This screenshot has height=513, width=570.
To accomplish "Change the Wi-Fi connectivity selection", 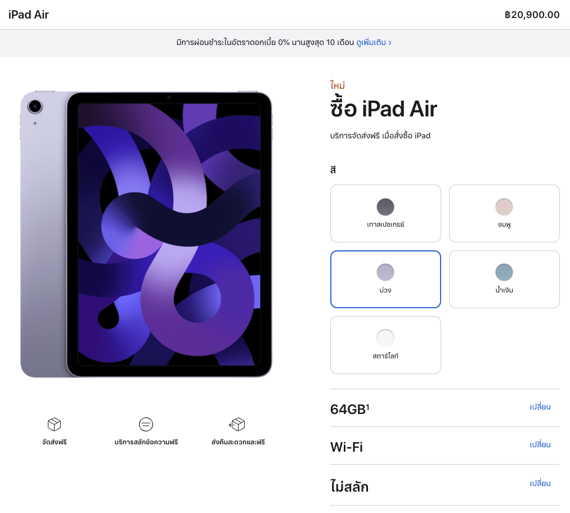I will [x=540, y=445].
